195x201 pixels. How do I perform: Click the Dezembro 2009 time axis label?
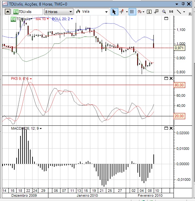pyautogui.click(x=24, y=195)
